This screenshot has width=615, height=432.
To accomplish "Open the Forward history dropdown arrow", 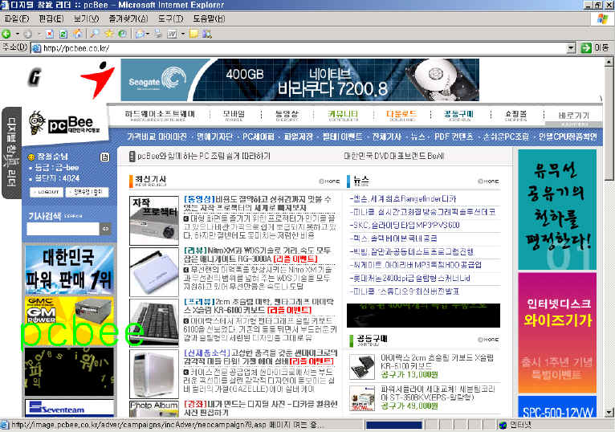I will [39, 35].
